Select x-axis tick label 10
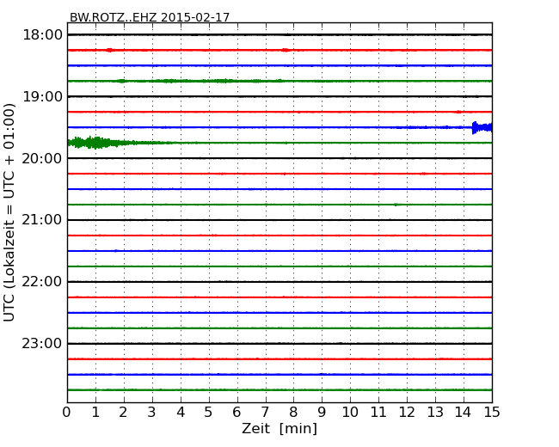This screenshot has width=559, height=447. (350, 413)
